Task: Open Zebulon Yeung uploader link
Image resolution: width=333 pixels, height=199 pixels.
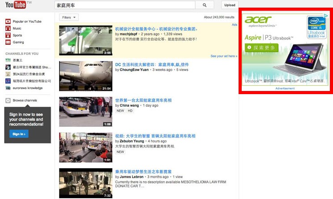Action: 132,141
